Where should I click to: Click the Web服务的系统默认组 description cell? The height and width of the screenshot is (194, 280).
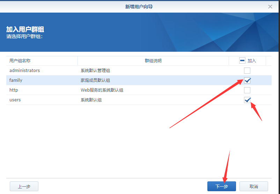[102, 90]
